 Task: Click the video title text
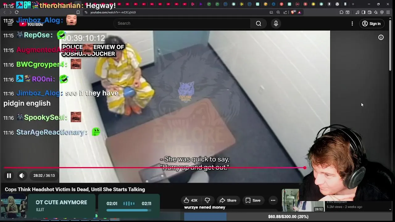(x=75, y=189)
